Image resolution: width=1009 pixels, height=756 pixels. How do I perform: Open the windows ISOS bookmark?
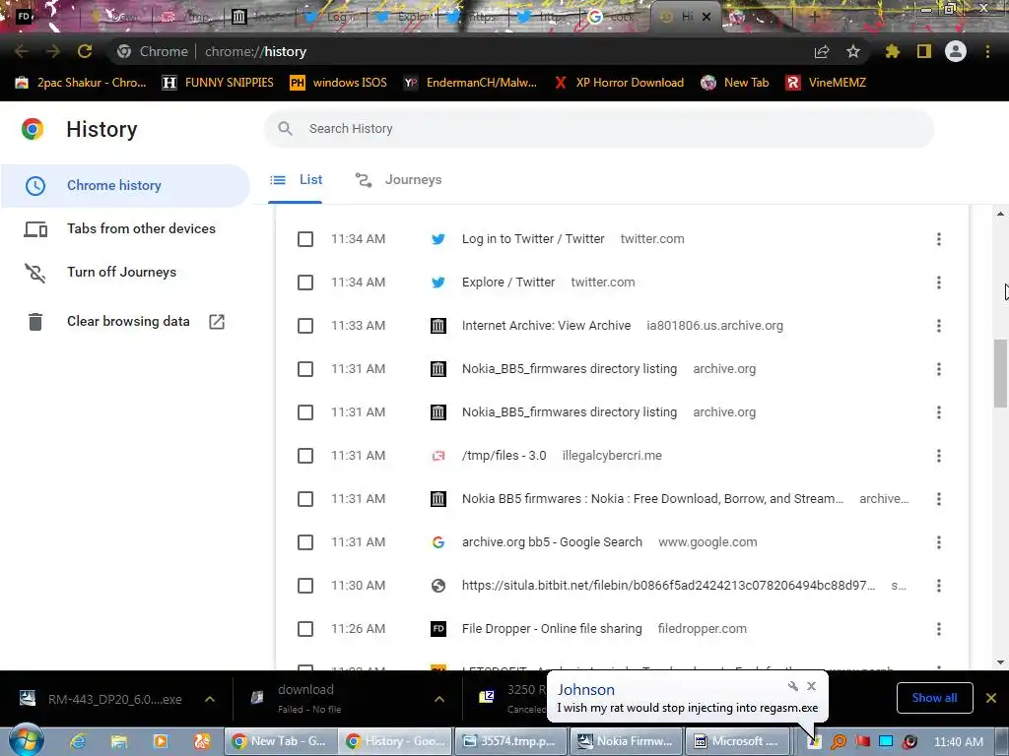click(339, 83)
